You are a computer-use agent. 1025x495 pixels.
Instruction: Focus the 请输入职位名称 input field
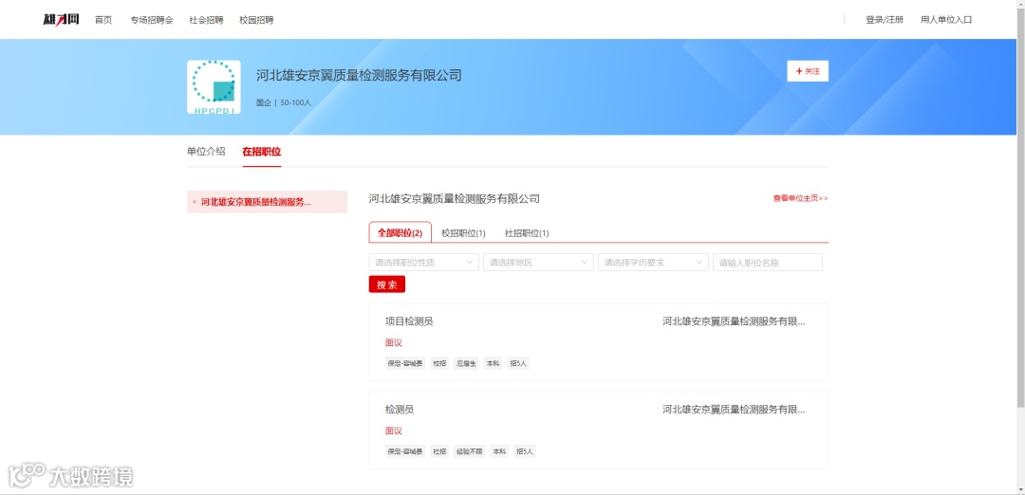768,263
